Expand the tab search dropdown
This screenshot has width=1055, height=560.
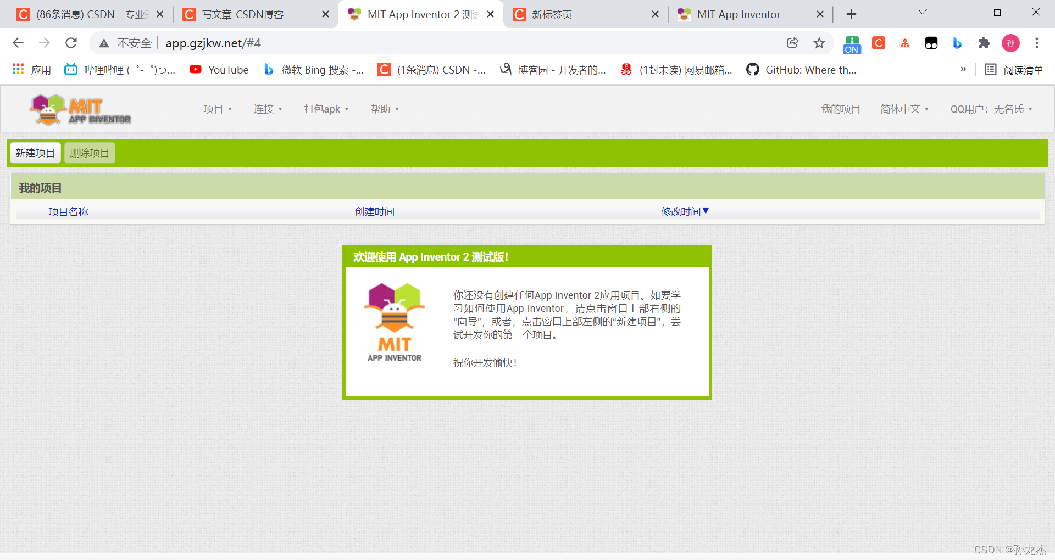click(923, 12)
